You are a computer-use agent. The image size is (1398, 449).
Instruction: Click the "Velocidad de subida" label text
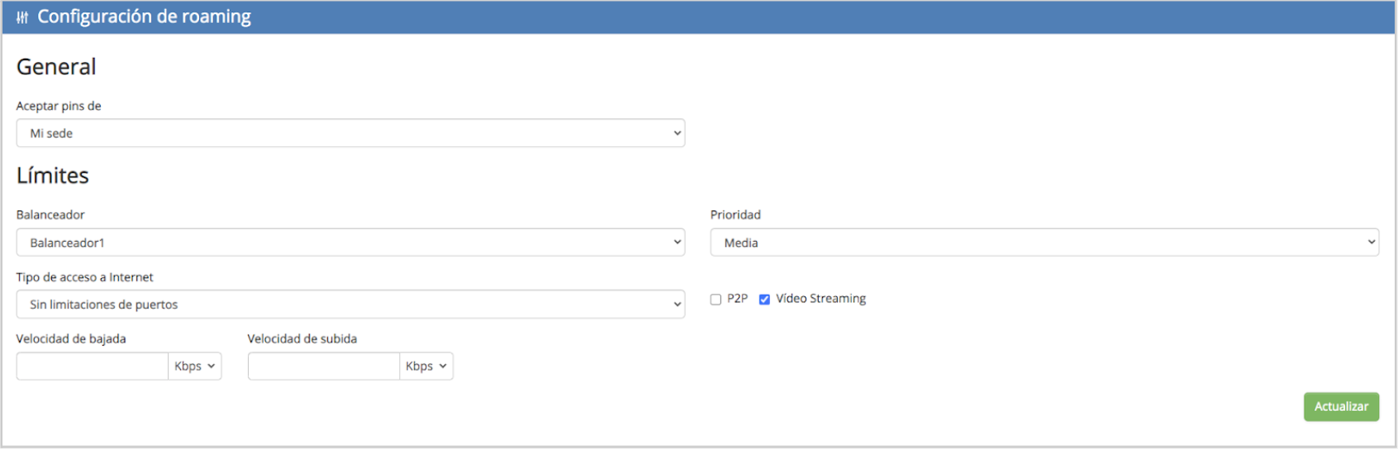[302, 338]
